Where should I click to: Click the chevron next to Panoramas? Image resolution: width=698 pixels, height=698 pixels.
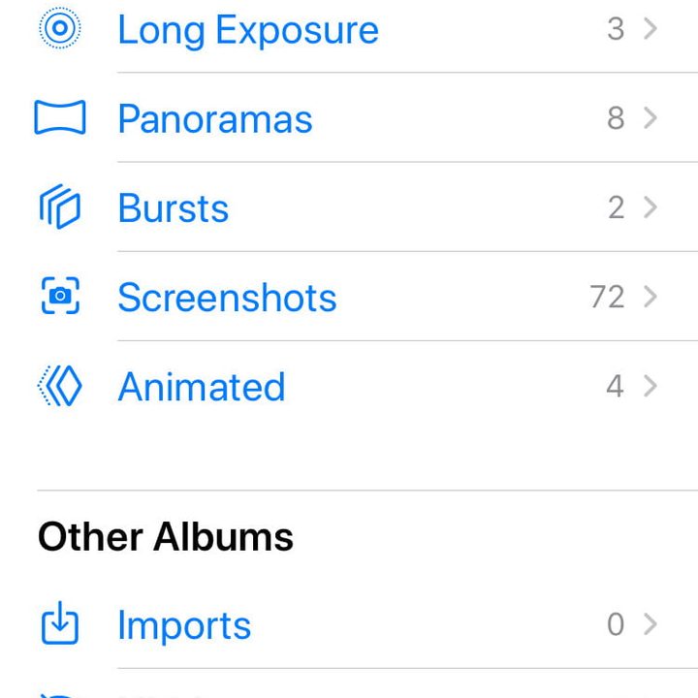[x=650, y=118]
